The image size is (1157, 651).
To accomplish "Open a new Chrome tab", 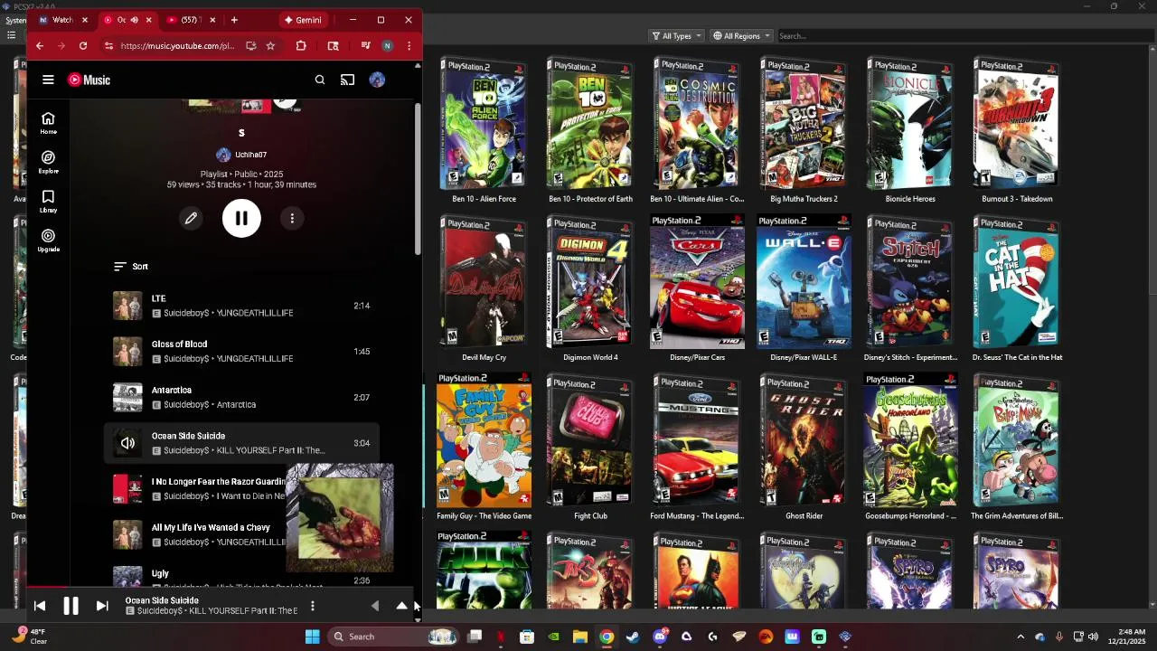I will (234, 20).
